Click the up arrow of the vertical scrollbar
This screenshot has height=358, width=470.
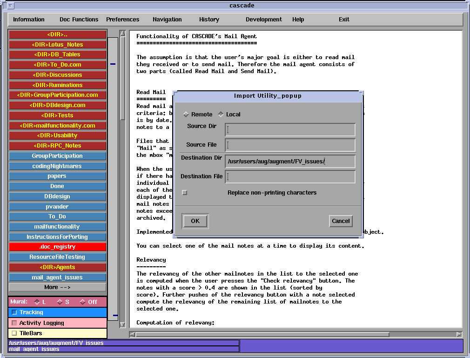click(122, 33)
